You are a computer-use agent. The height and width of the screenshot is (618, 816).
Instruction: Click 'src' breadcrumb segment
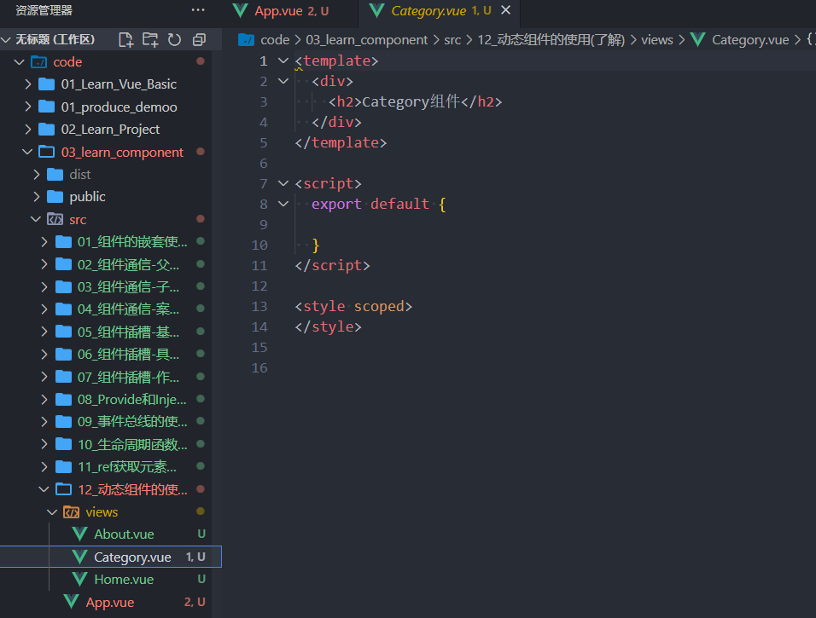(x=452, y=40)
